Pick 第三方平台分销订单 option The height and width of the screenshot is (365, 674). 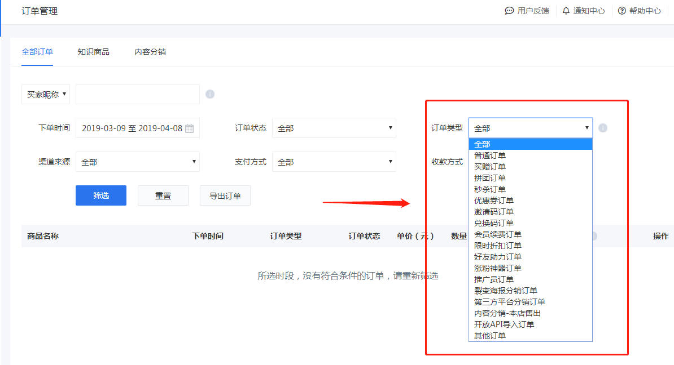[x=531, y=302]
